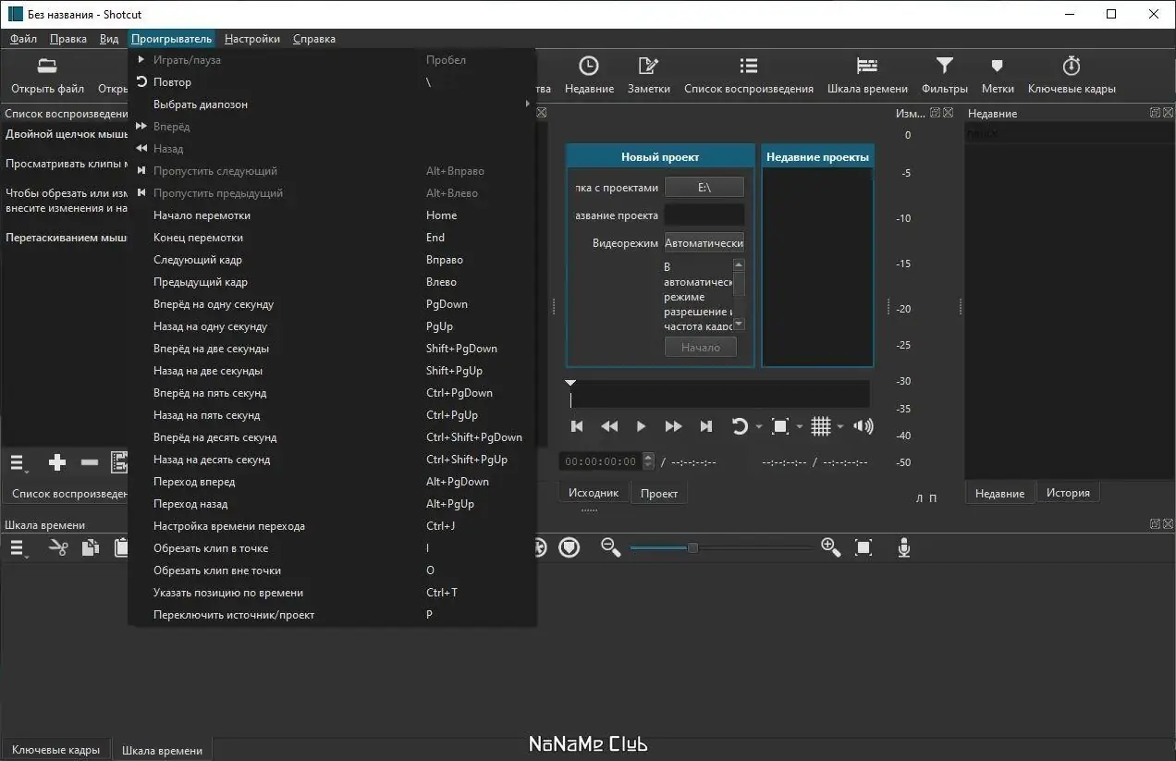Screen dimensions: 1176x761
Task: Open the video mode Автоматически dropdown
Action: [704, 243]
